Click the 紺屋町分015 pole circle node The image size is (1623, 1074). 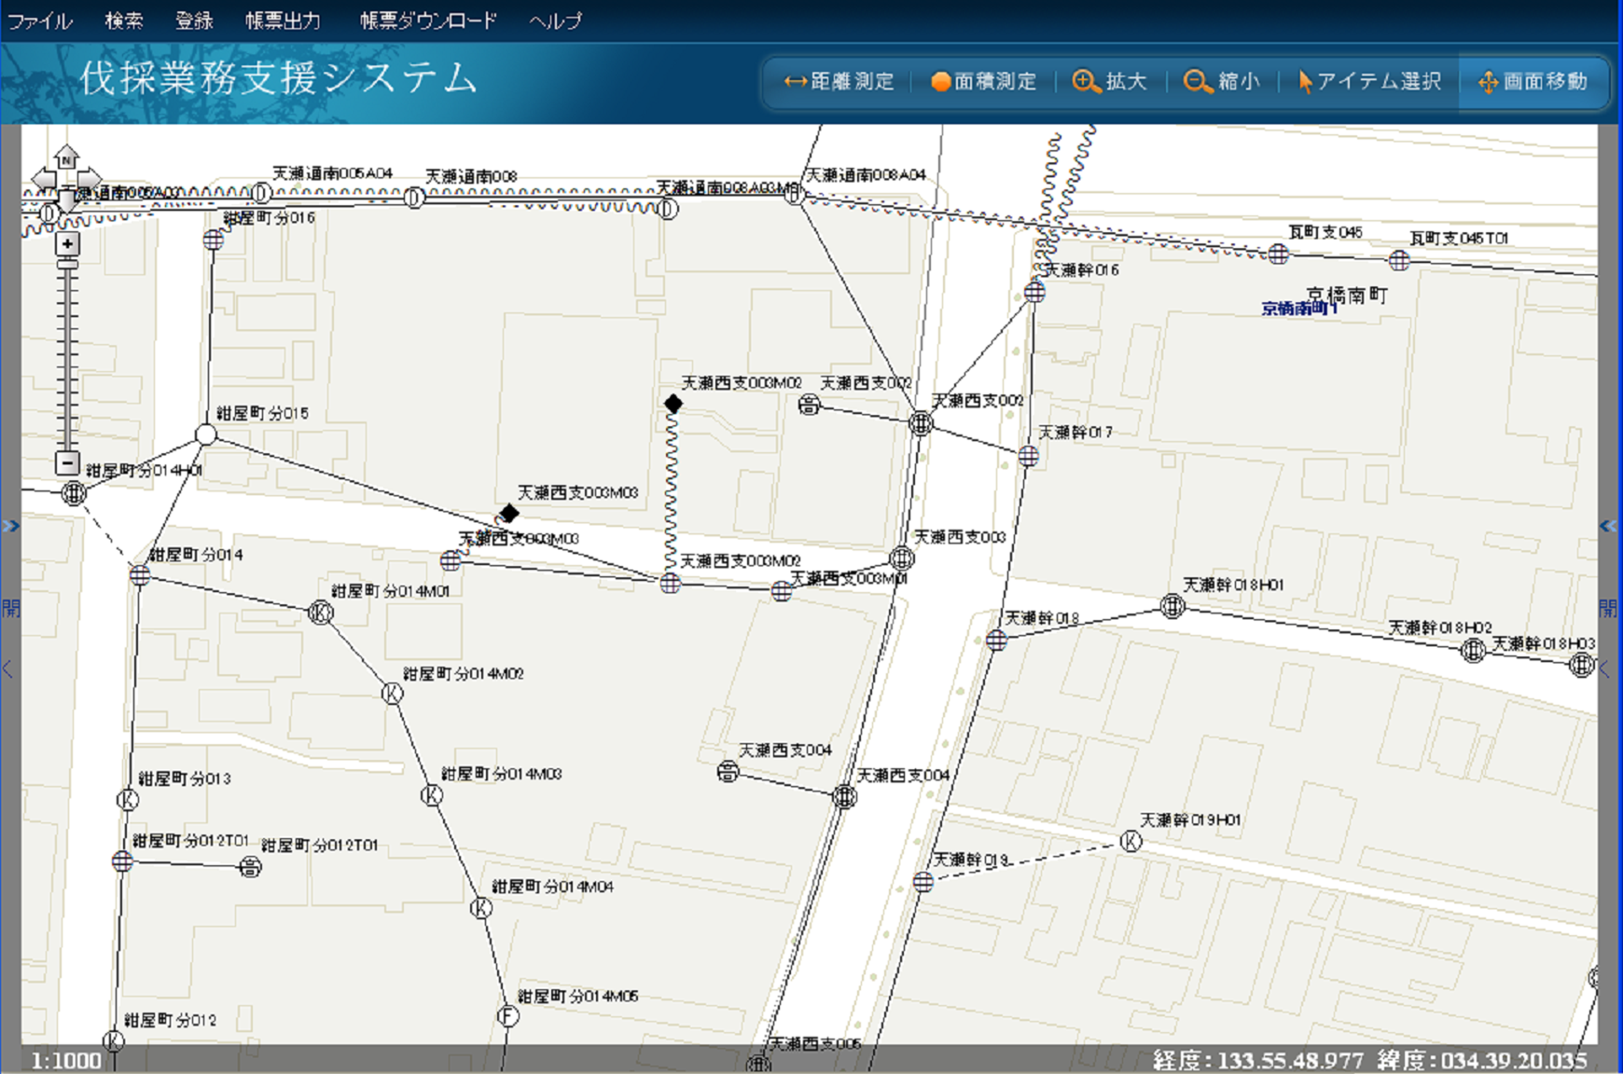pyautogui.click(x=206, y=434)
